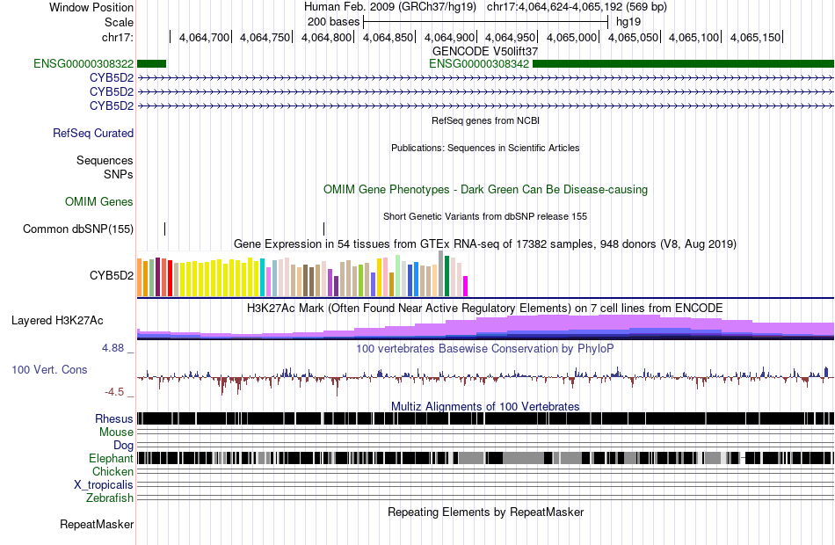Click the Dog alignment row label

(x=123, y=445)
